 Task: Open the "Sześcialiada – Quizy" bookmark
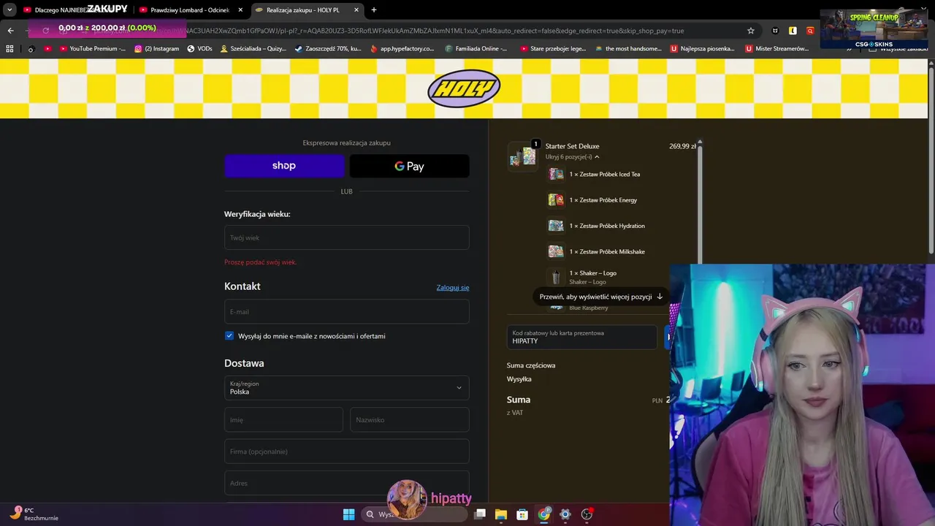point(253,49)
